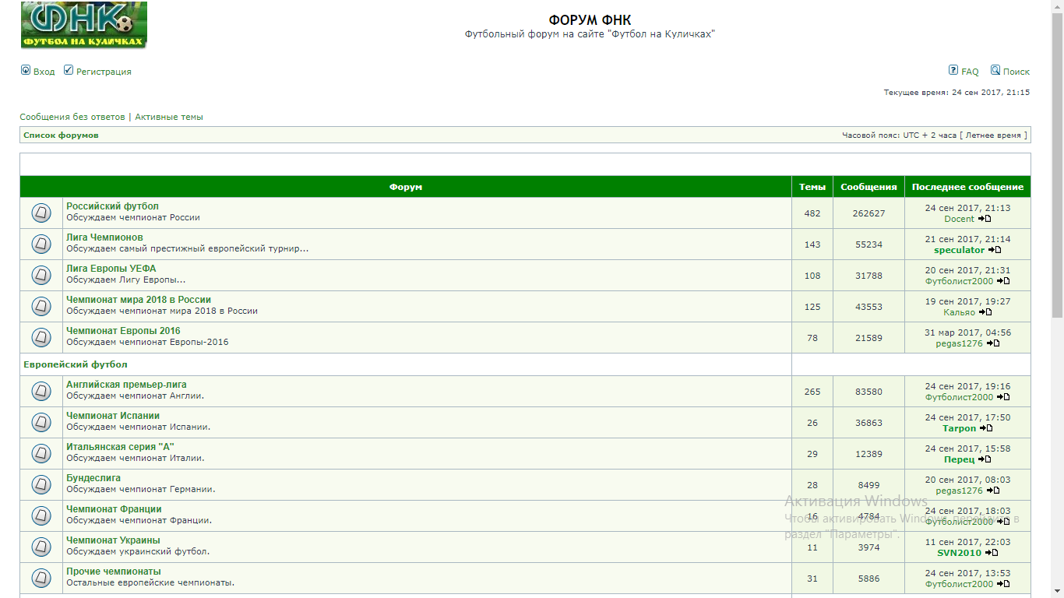View latest post icon in Лига Европы row

[x=1003, y=281]
